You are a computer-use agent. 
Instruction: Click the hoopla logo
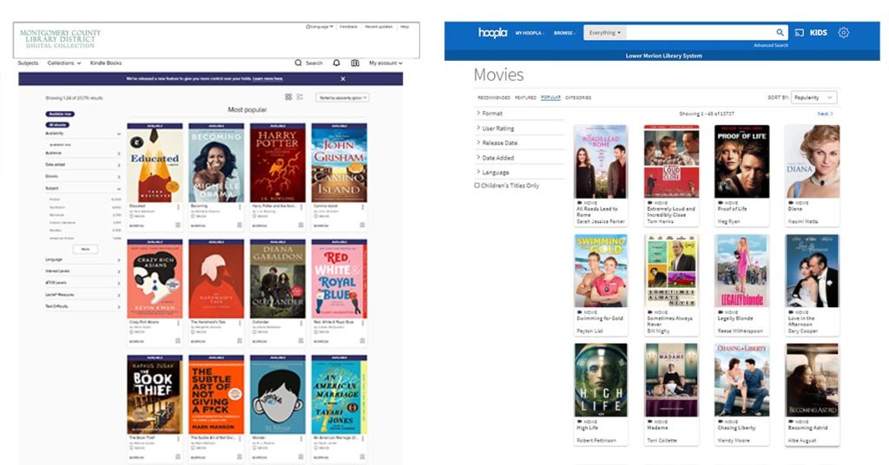click(492, 33)
